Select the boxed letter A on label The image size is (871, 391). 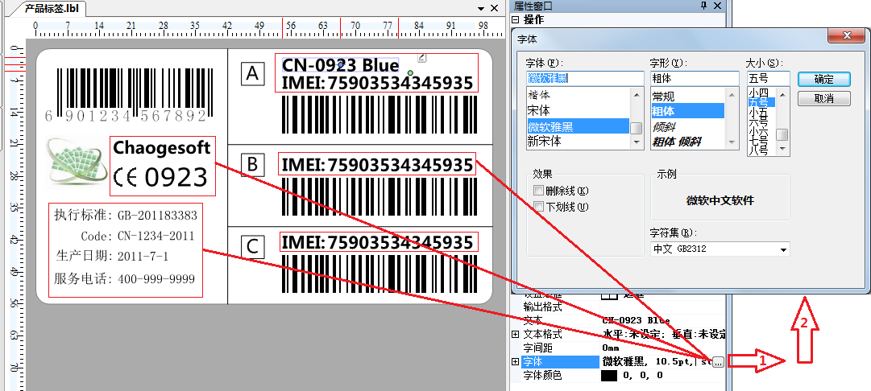coord(253,72)
